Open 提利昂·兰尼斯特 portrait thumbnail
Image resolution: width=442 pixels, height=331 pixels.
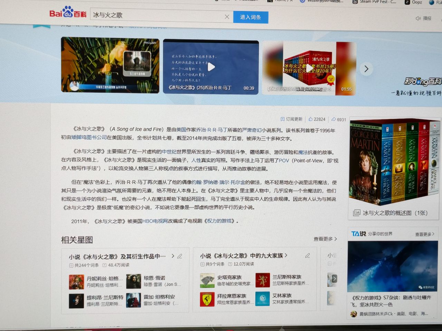point(76,301)
